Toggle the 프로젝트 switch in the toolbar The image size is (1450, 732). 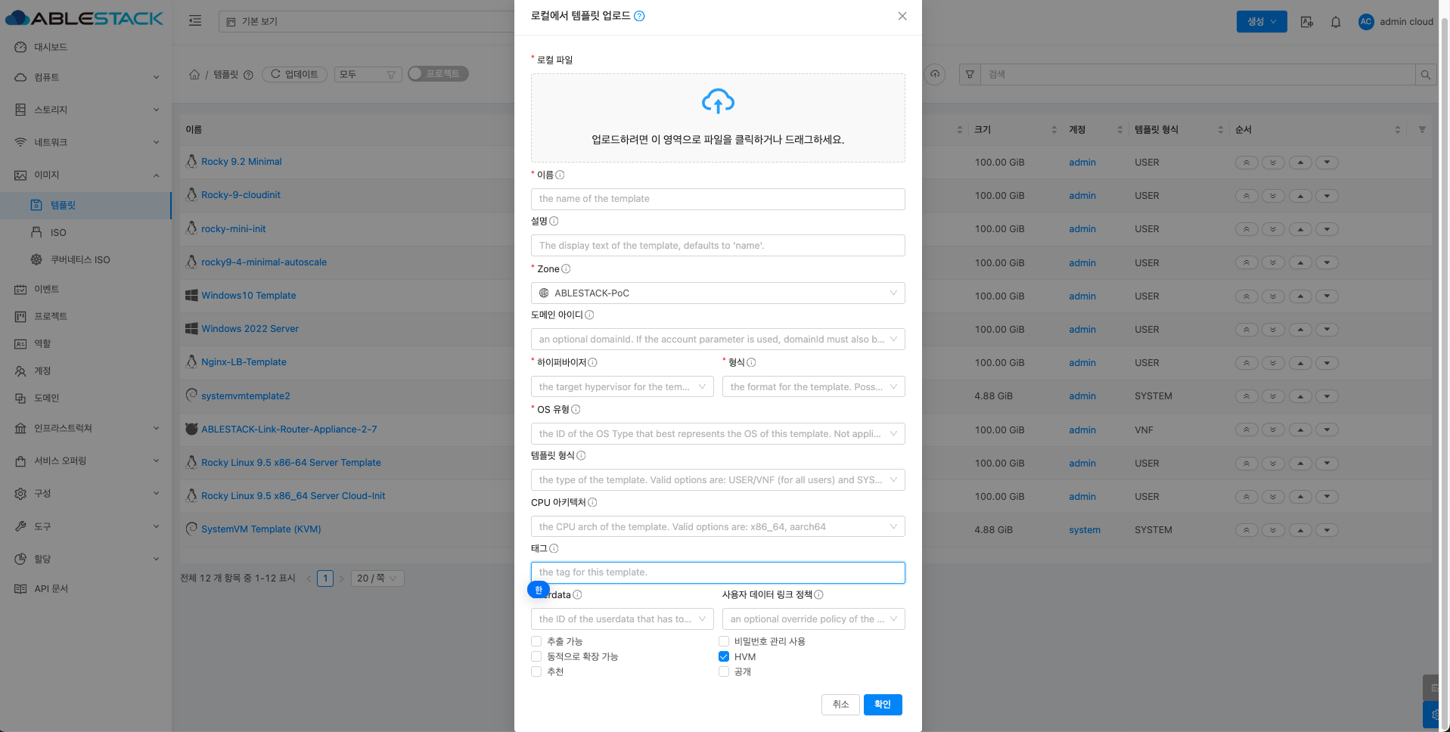438,74
